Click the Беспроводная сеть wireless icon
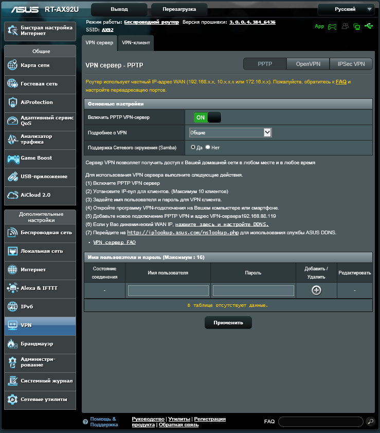The width and height of the screenshot is (380, 433). coord(12,233)
